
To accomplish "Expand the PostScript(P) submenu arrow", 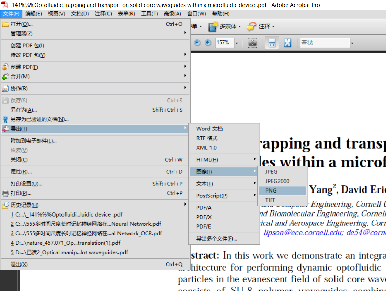I will (x=255, y=195).
